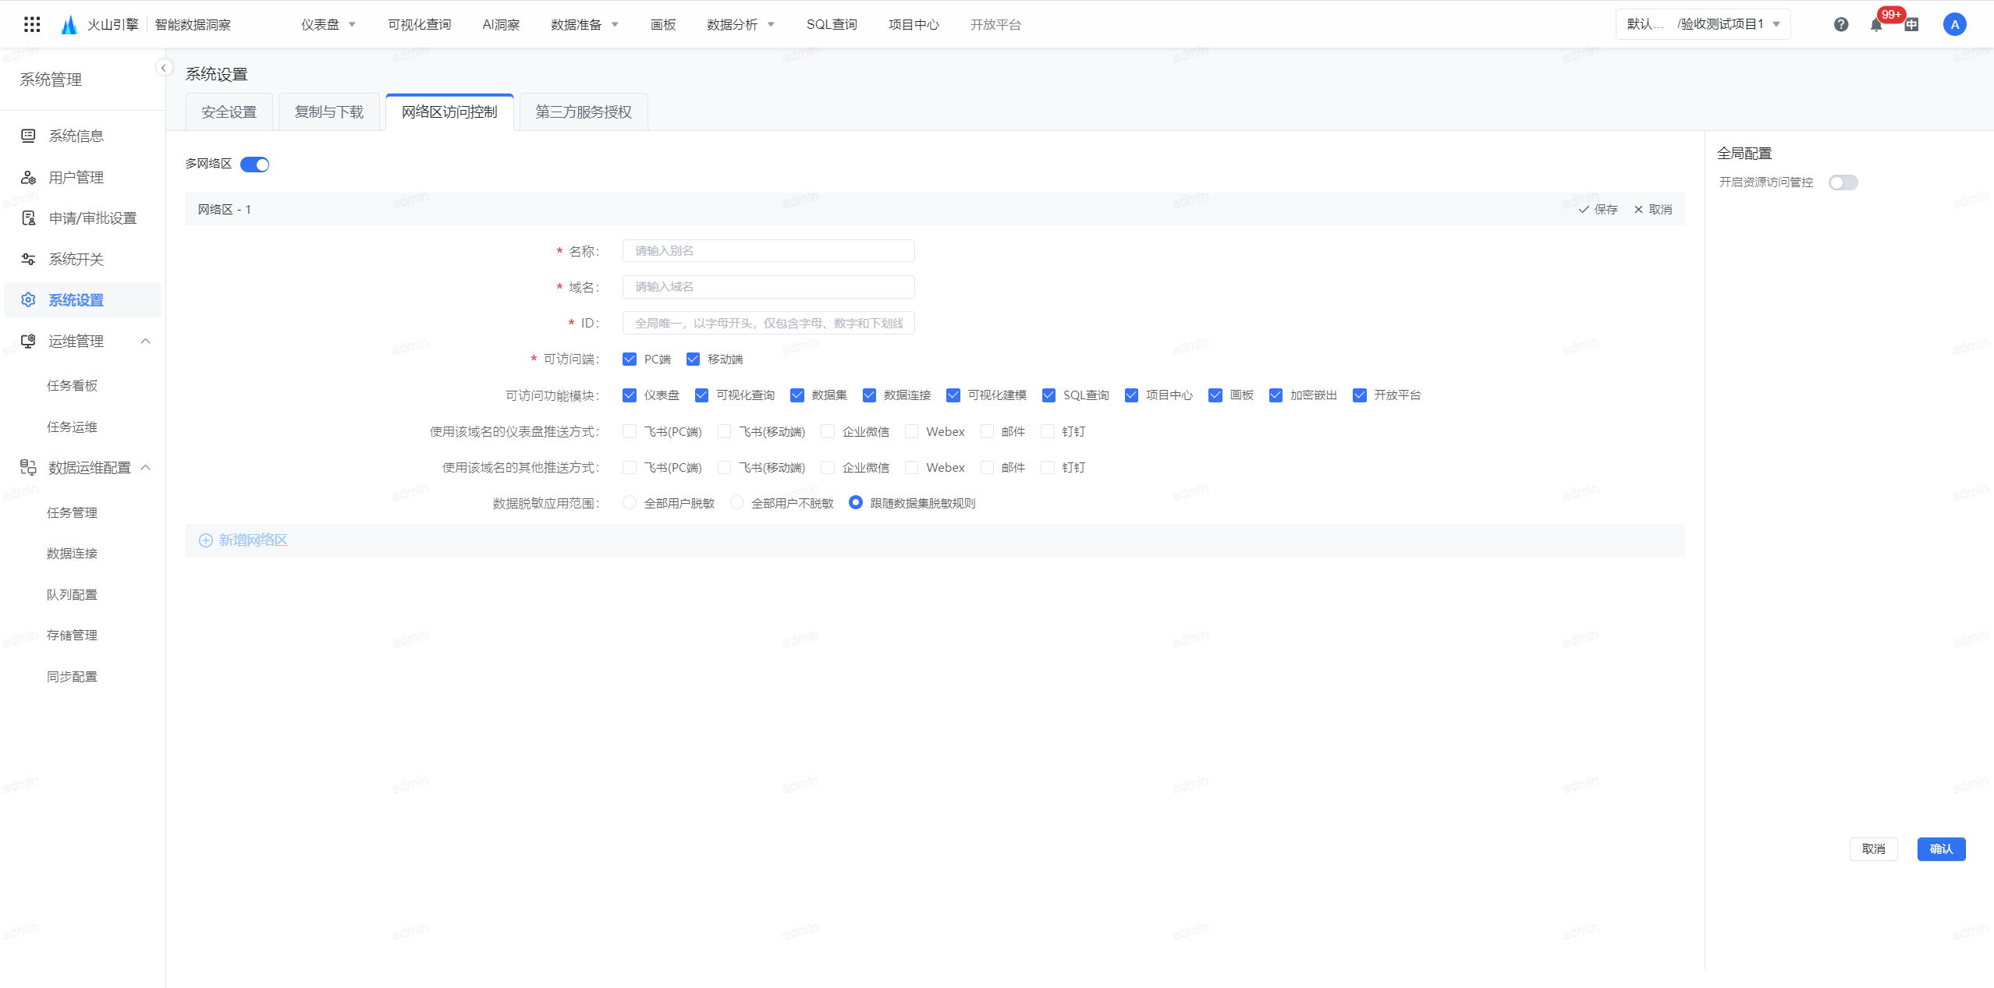Click the 系统开关 sidebar icon
Viewport: 1994px width, 988px height.
tap(28, 259)
